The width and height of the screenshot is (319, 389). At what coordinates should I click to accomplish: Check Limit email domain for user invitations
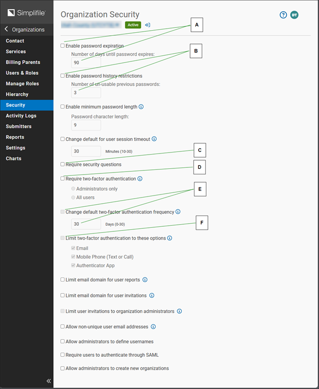pyautogui.click(x=62, y=295)
